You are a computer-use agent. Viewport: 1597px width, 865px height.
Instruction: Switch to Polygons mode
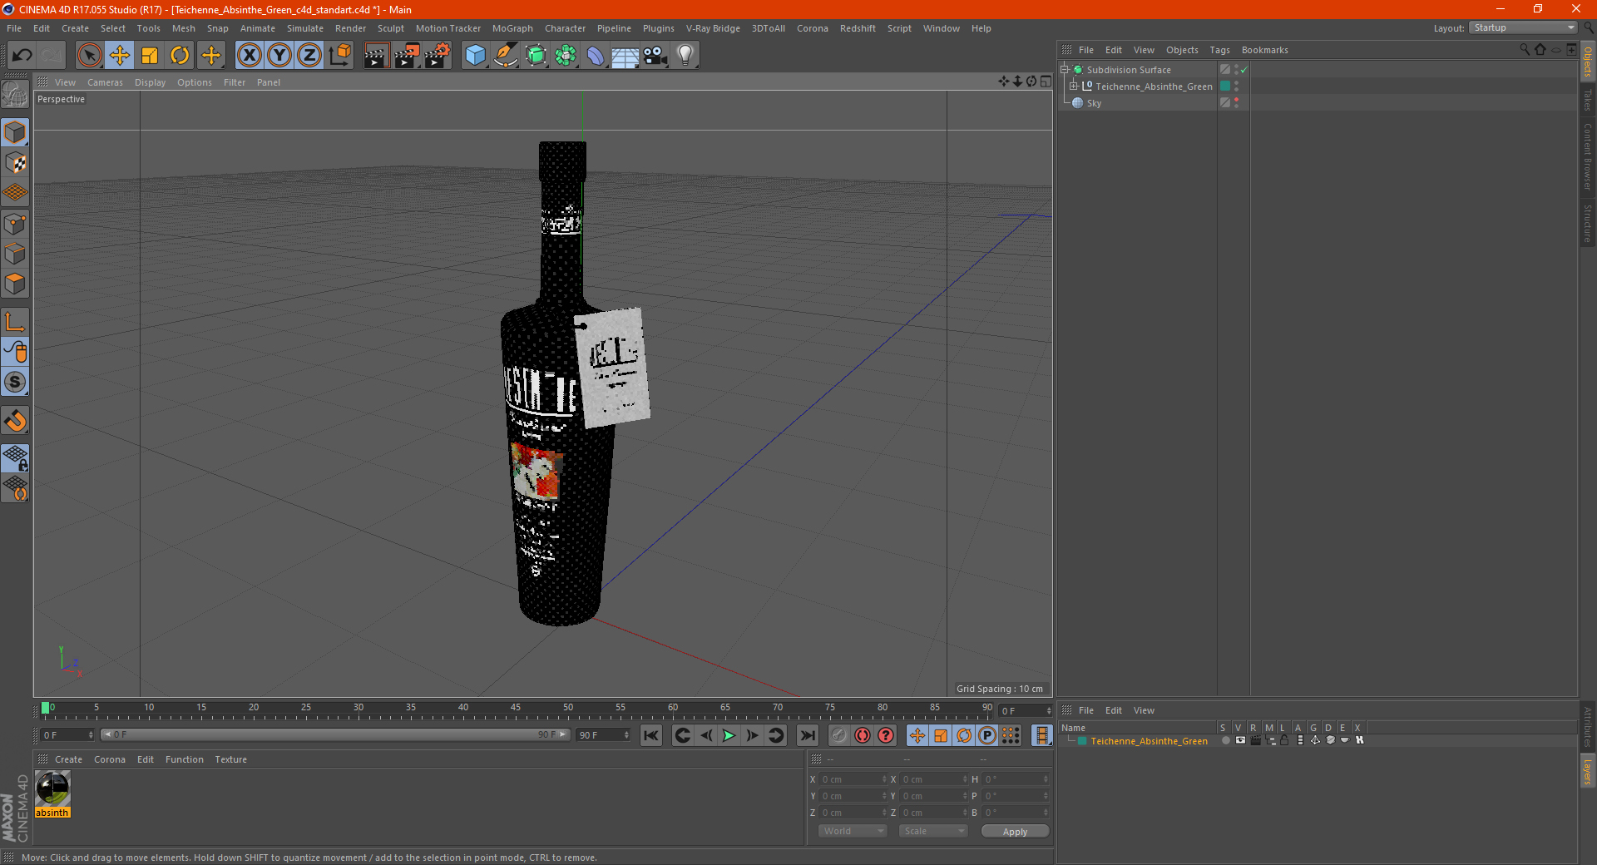pyautogui.click(x=15, y=284)
